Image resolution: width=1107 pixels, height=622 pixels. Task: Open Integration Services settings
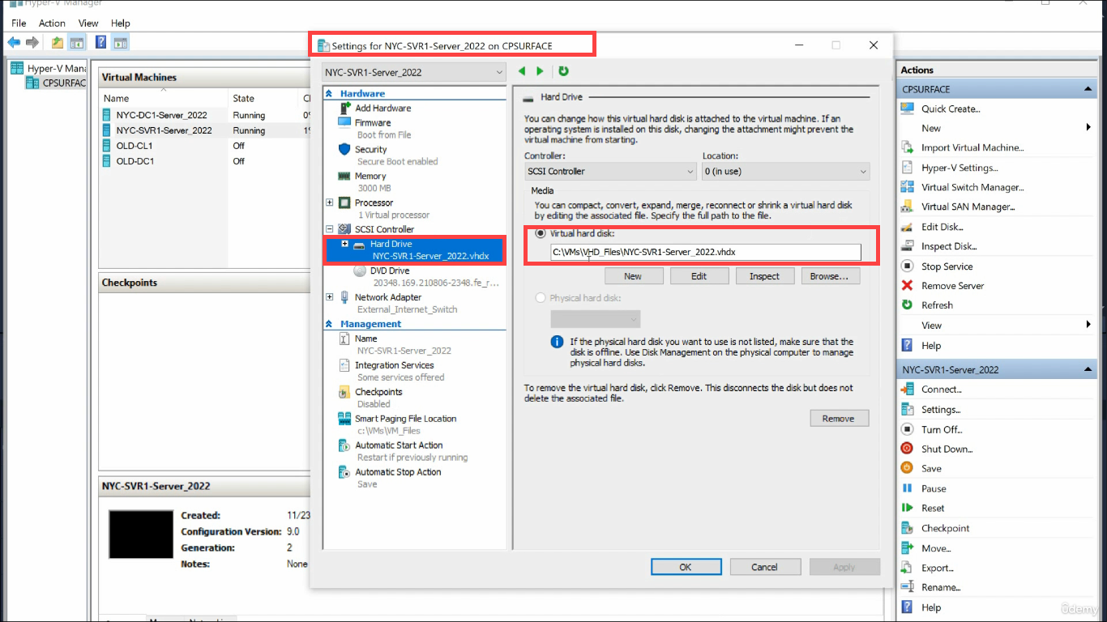click(x=395, y=365)
